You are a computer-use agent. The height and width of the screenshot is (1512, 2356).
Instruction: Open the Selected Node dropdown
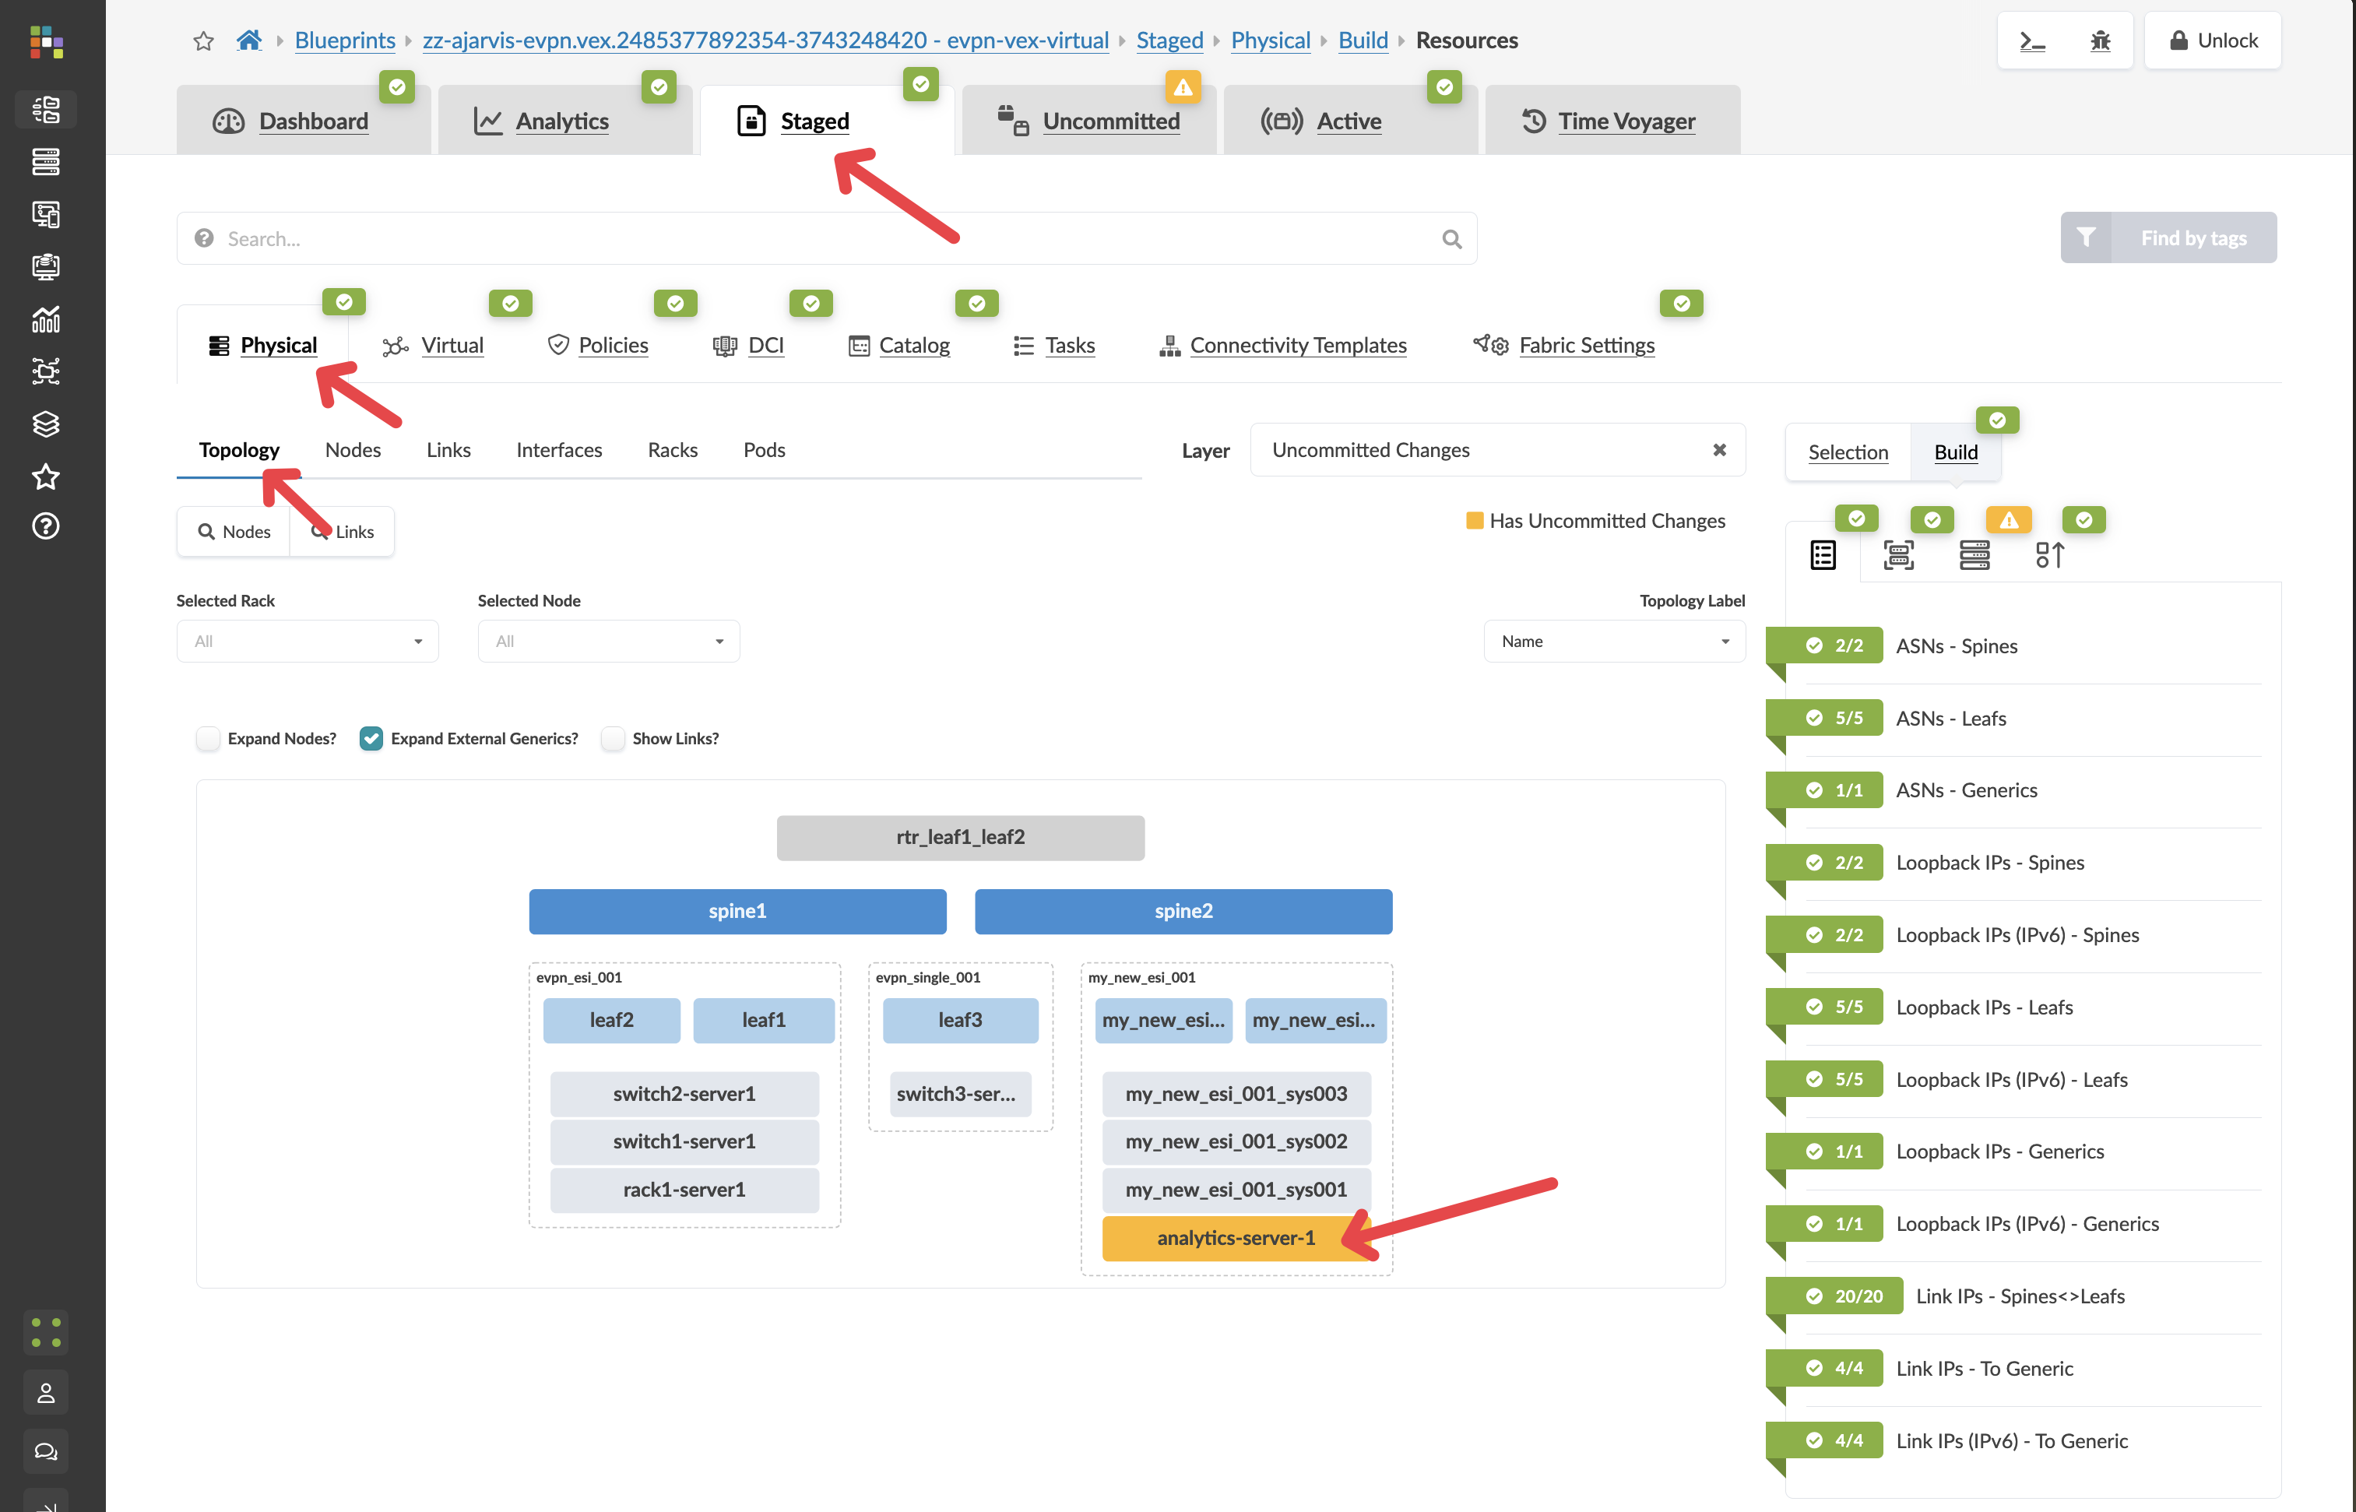[609, 641]
